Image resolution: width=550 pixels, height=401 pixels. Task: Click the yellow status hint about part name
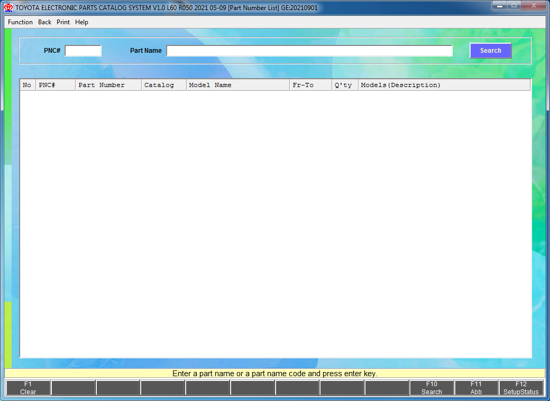click(274, 374)
